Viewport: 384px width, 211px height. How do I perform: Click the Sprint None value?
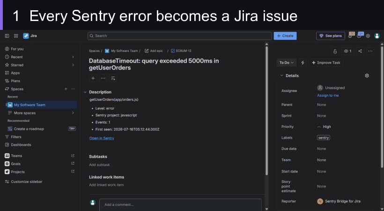(x=321, y=116)
